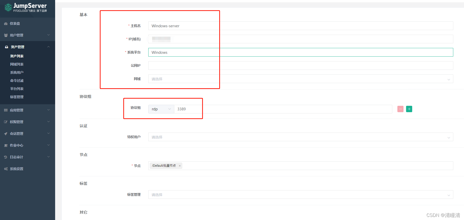Click the empty 公网IP input field
This screenshot has width=464, height=220.
coord(301,66)
